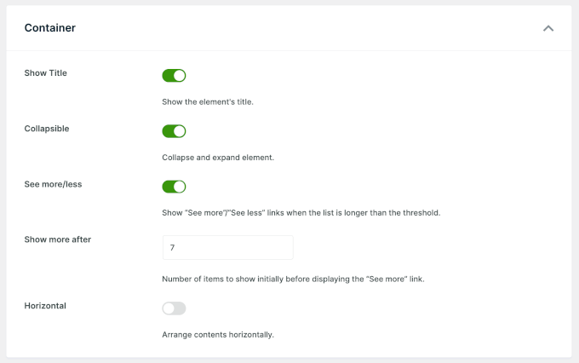579x363 pixels.
Task: Click blank area right of the number field
Action: [426, 248]
